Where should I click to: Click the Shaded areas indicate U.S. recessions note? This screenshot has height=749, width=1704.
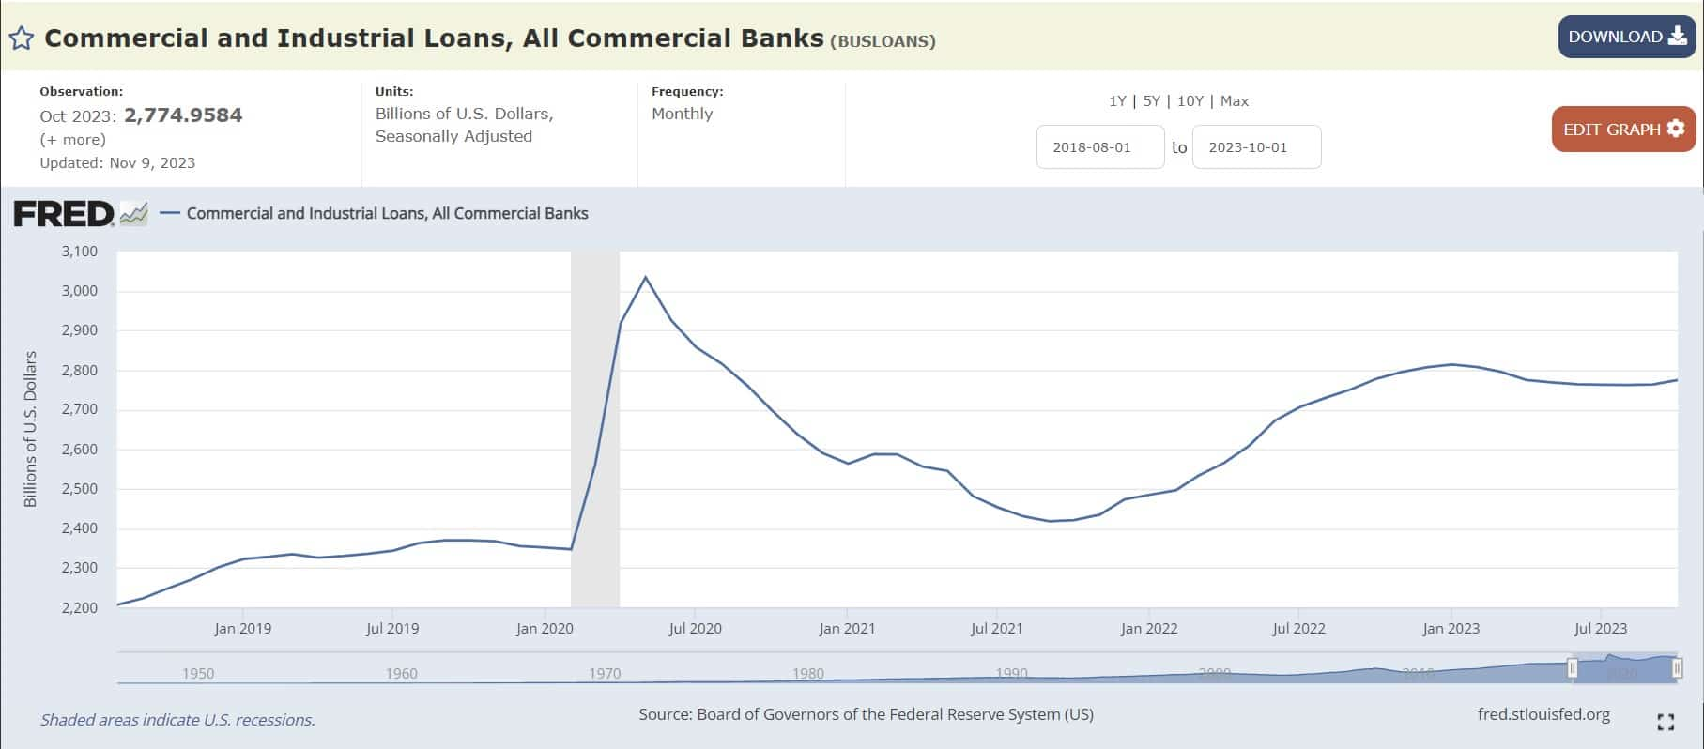pyautogui.click(x=177, y=720)
